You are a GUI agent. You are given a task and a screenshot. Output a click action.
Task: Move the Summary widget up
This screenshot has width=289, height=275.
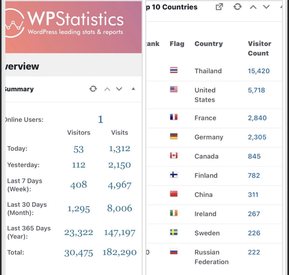(107, 89)
